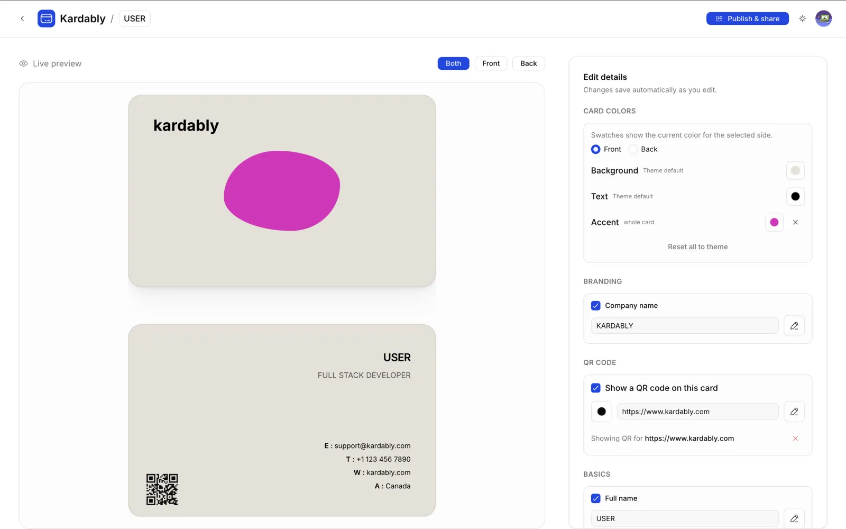The image size is (846, 529).
Task: Click the Kardably logo icon
Action: coord(47,19)
